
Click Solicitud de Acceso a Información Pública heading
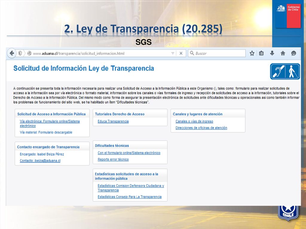(x=51, y=114)
